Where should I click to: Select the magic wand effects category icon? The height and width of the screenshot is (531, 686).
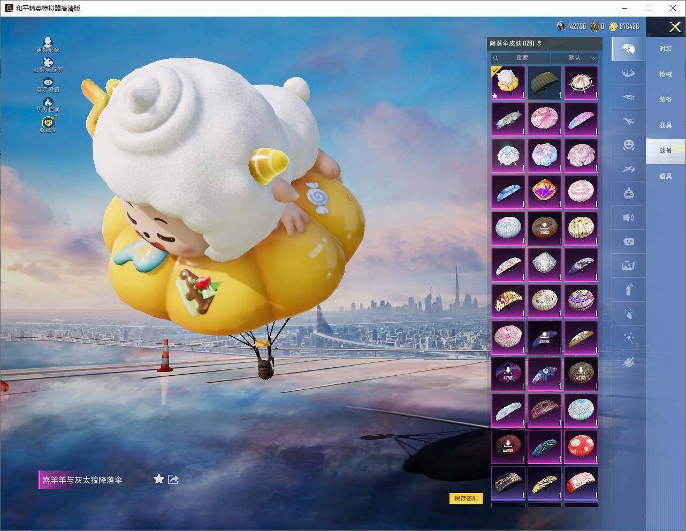(x=629, y=338)
